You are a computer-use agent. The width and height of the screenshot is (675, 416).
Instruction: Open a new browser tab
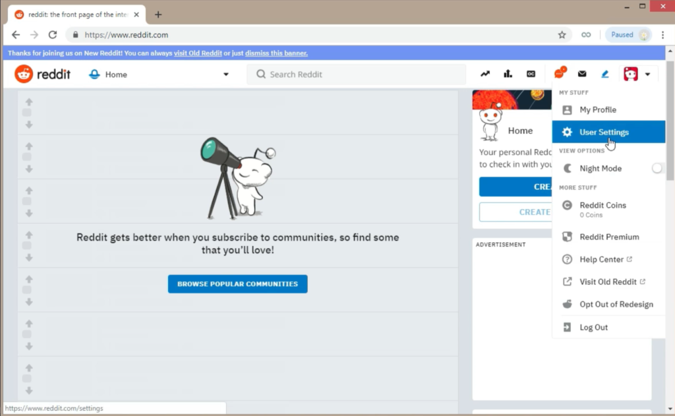158,15
